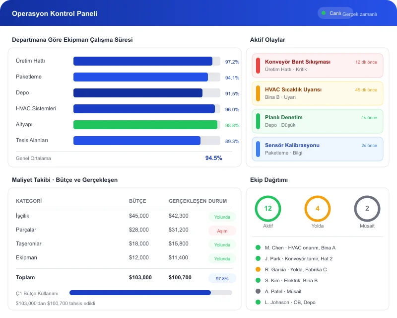Click the gray Müsait circle showing 2
The image size is (397, 318).
point(367,210)
